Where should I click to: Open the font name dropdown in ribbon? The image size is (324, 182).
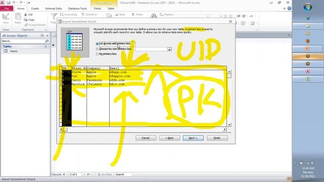pyautogui.click(x=208, y=16)
